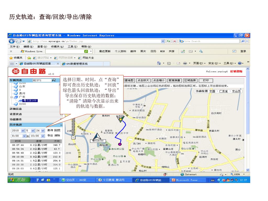Click the 注销登陆 logout link

(236, 71)
